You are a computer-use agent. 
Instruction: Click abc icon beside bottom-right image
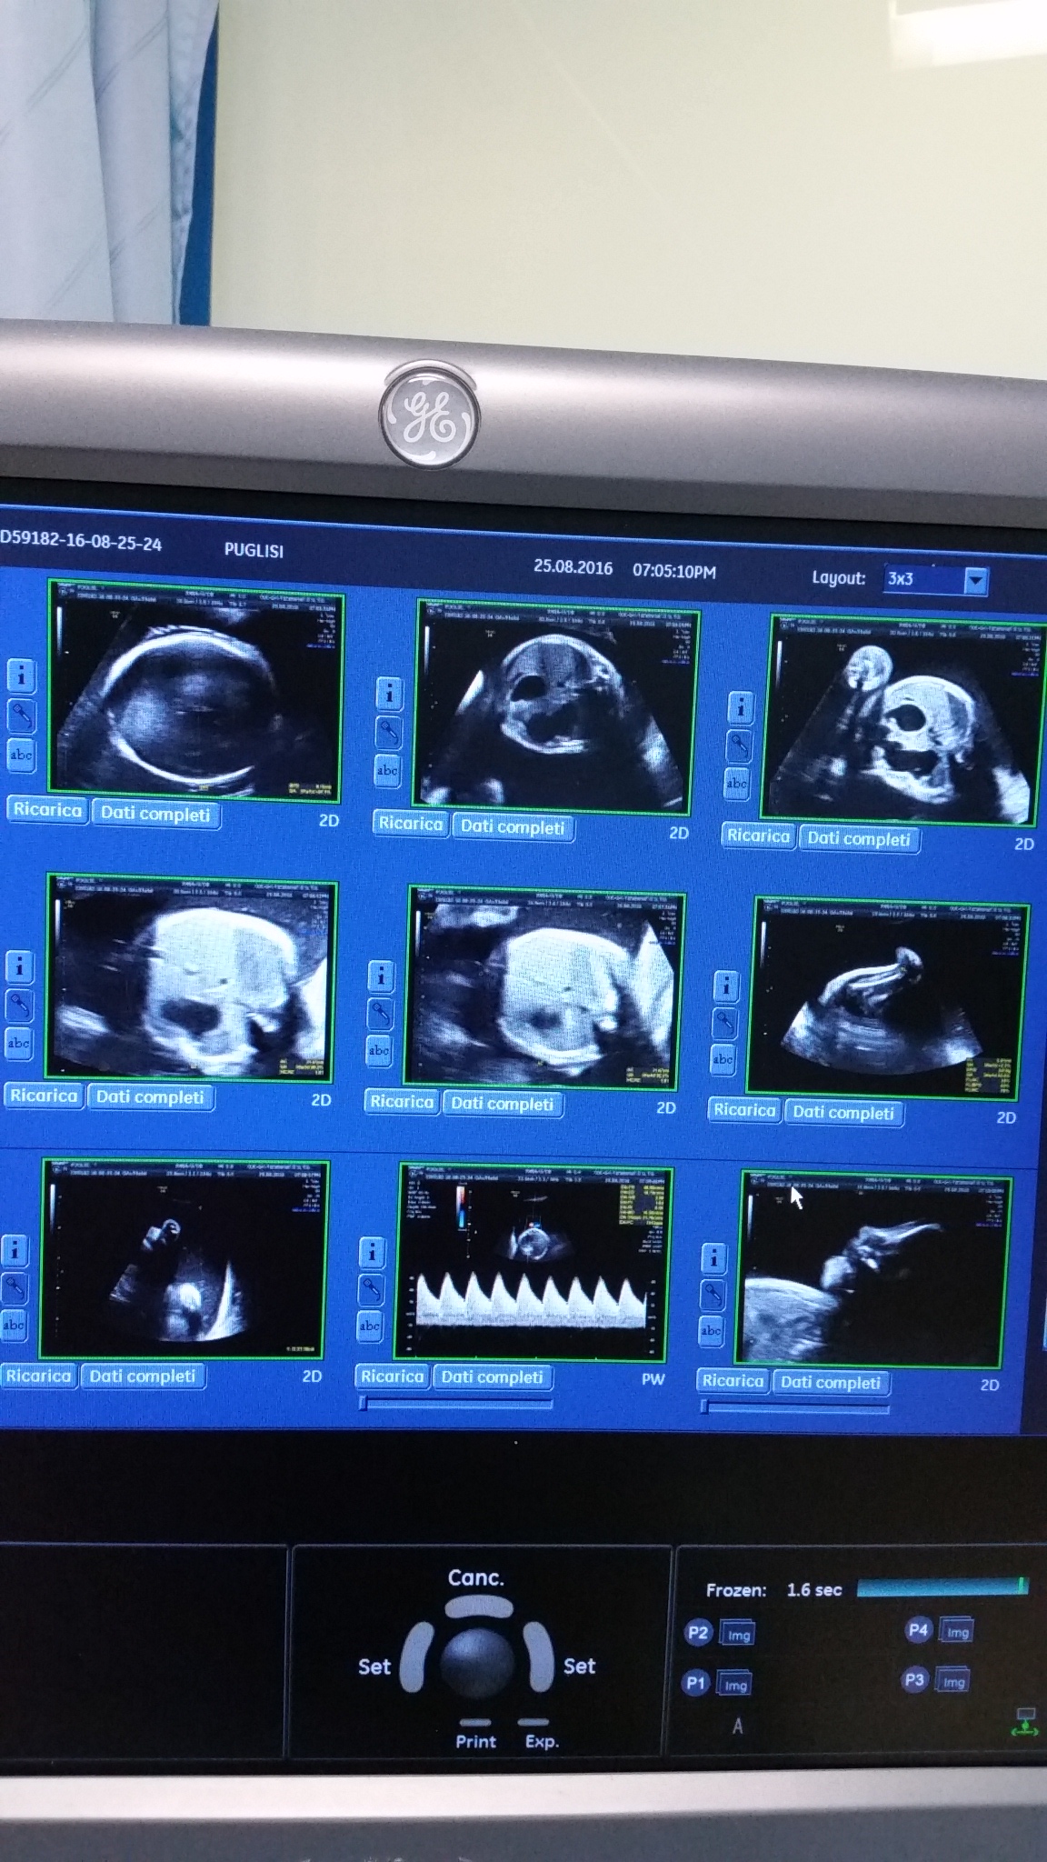(x=712, y=1330)
